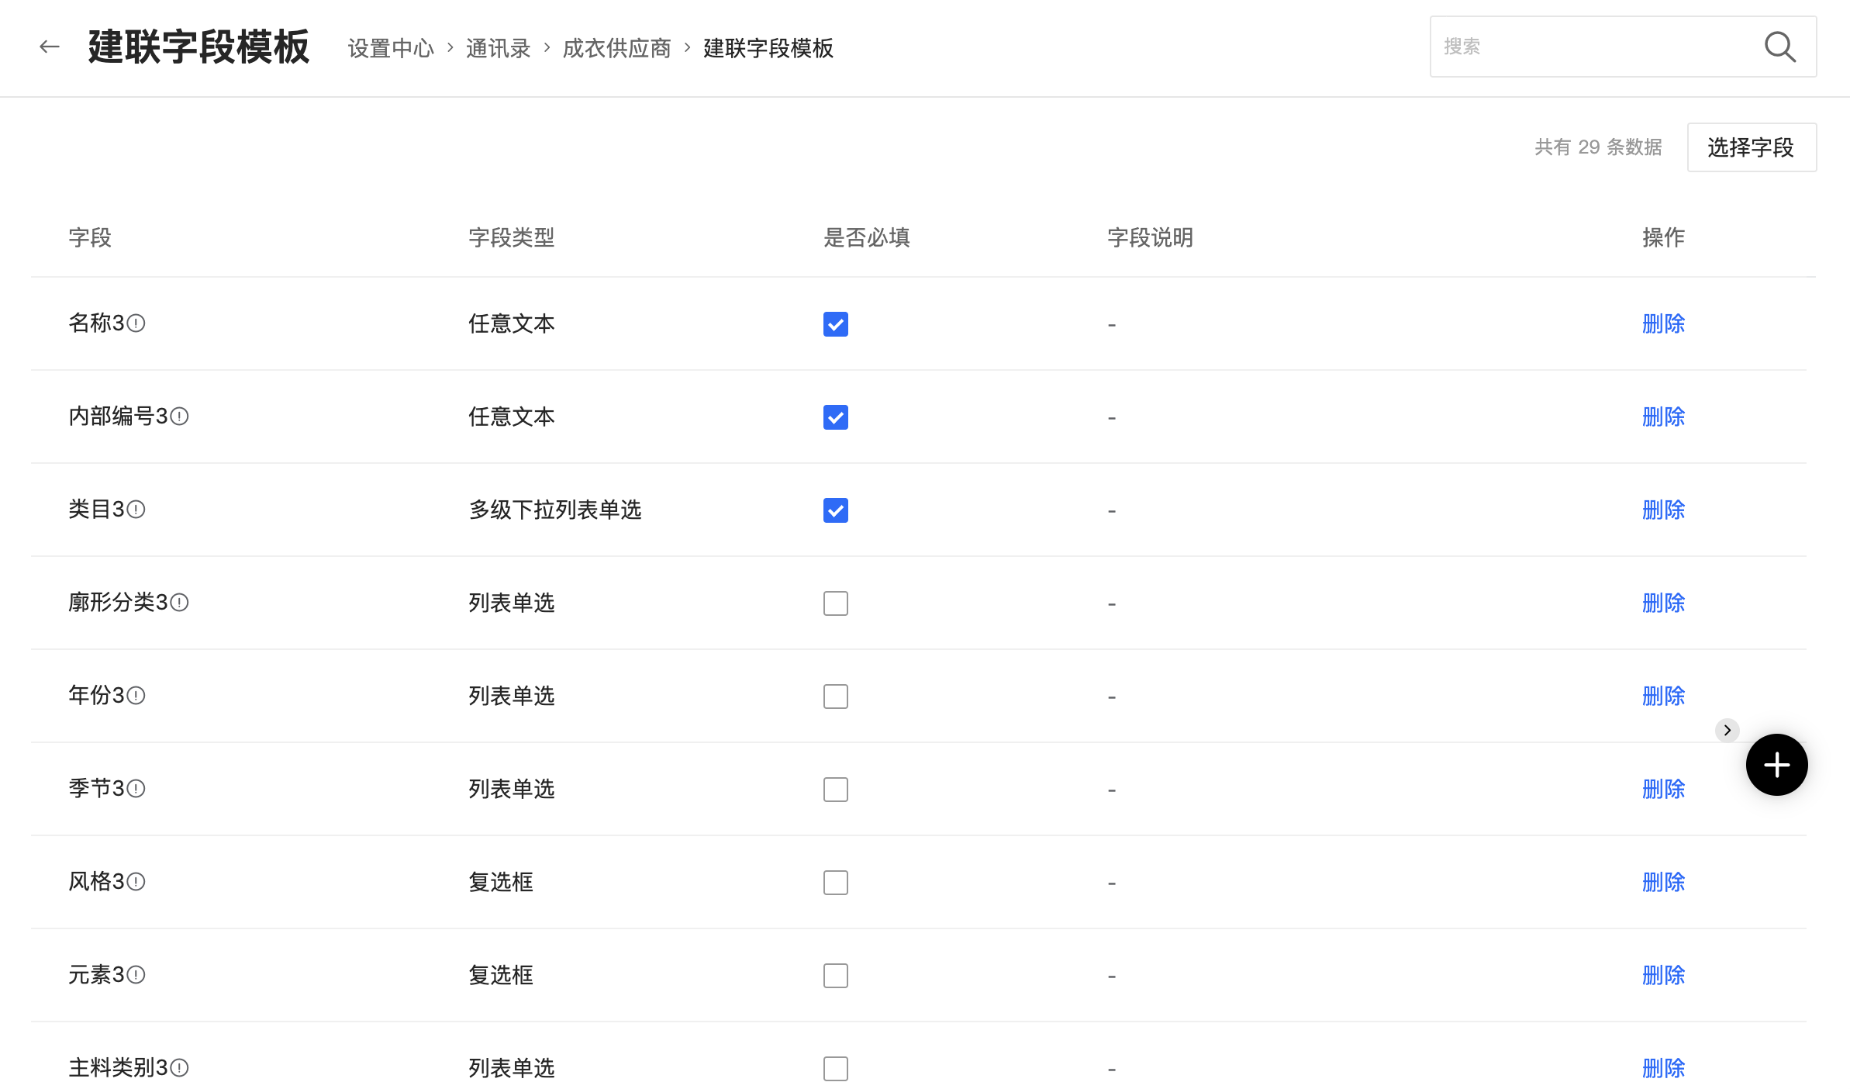Click info icon next to 名称3
This screenshot has width=1850, height=1089.
pyautogui.click(x=136, y=323)
